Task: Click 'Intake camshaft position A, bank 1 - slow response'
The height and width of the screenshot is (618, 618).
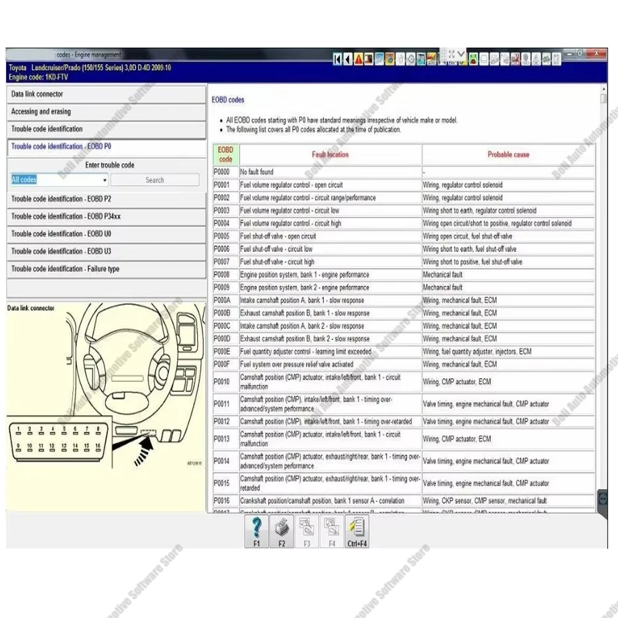Action: (302, 300)
